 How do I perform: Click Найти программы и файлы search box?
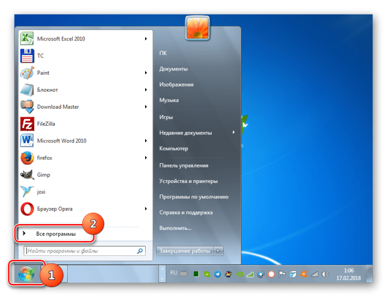coord(85,251)
